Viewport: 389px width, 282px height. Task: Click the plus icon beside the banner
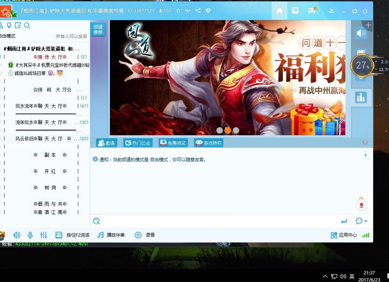tap(368, 25)
